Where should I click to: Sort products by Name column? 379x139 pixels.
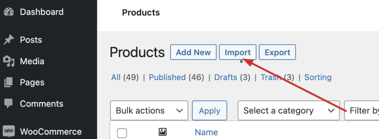[x=207, y=132]
